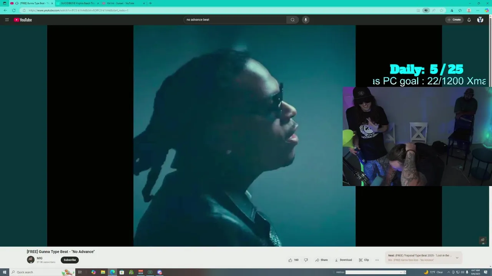Open browser Favorites hub icon
Screen dimensions: 492x276
pos(460,10)
